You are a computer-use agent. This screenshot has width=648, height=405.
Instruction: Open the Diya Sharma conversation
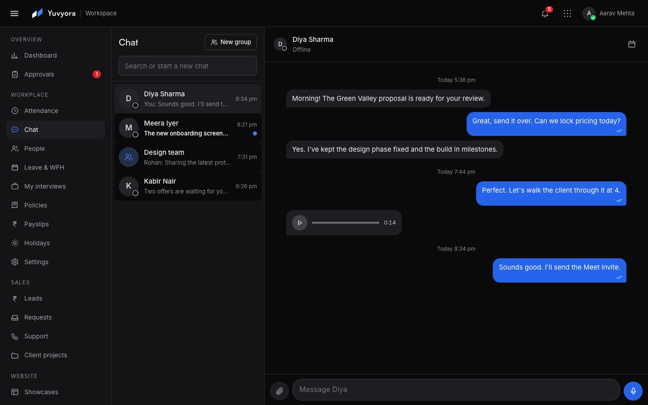pos(188,99)
